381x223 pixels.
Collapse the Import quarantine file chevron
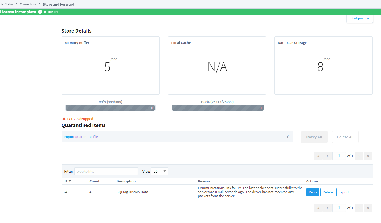(x=288, y=137)
